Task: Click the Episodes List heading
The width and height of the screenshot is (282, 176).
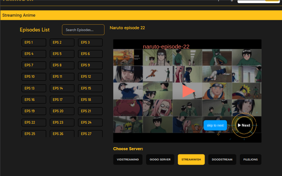Action: [x=35, y=30]
